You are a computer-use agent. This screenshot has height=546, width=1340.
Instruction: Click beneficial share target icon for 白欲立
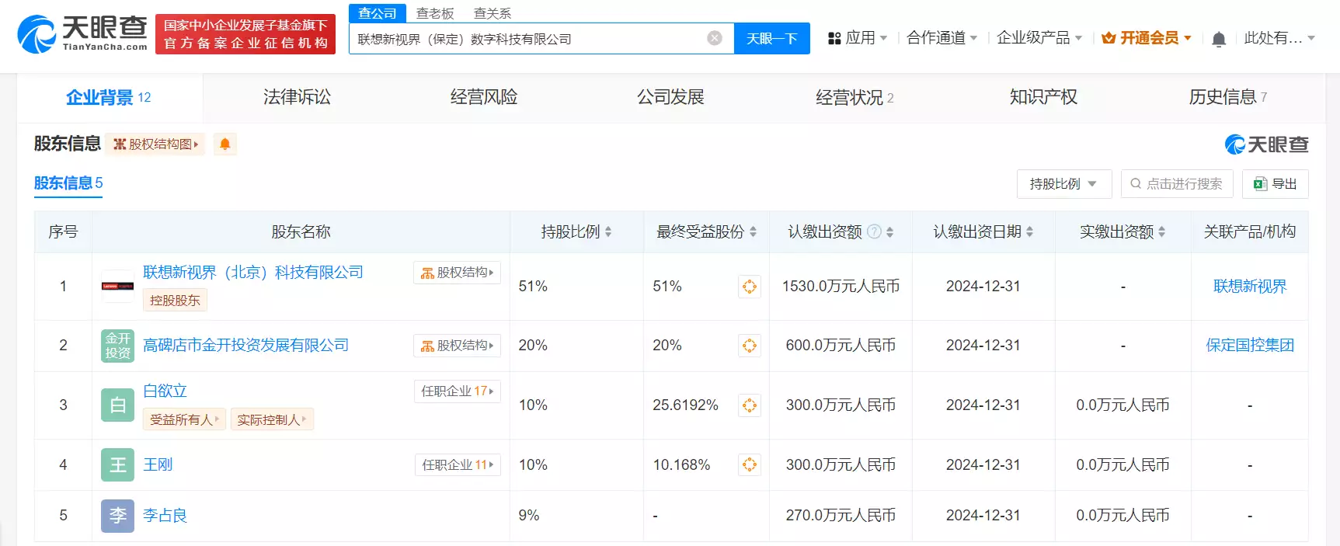pos(749,405)
